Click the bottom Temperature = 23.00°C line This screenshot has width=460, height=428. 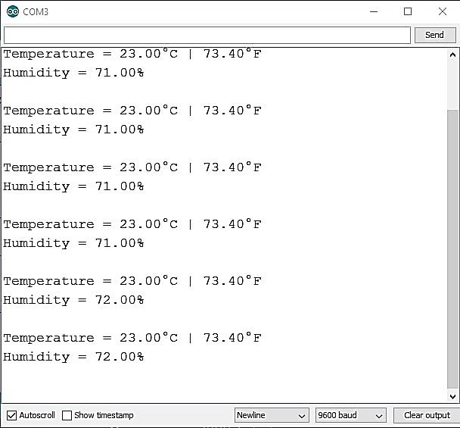pyautogui.click(x=132, y=338)
